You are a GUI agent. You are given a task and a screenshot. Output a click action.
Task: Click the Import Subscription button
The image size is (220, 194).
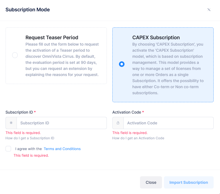(x=189, y=182)
